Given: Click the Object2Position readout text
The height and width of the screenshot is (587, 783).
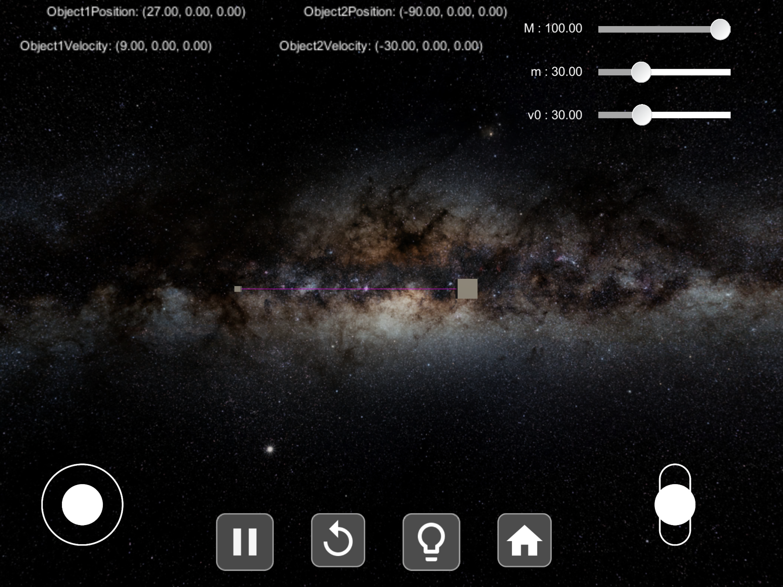Looking at the screenshot, I should point(405,12).
